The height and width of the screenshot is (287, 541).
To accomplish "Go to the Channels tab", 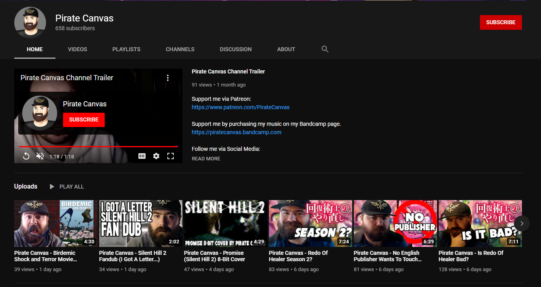I will (x=180, y=49).
